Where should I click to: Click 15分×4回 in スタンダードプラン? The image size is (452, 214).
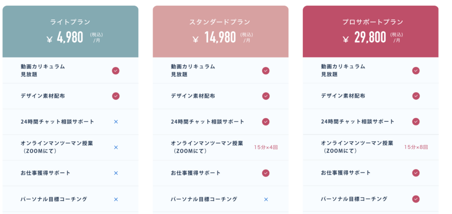[x=266, y=147]
